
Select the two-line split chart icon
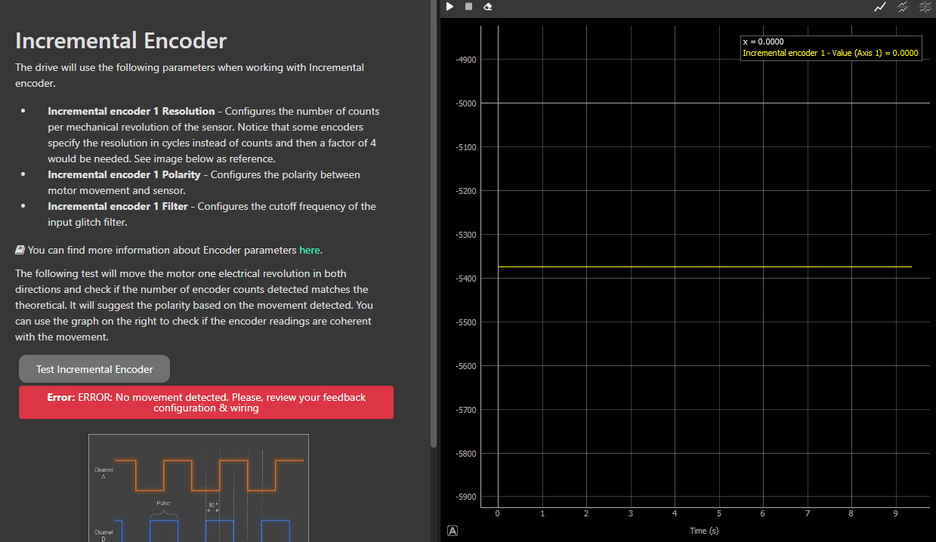click(x=902, y=7)
